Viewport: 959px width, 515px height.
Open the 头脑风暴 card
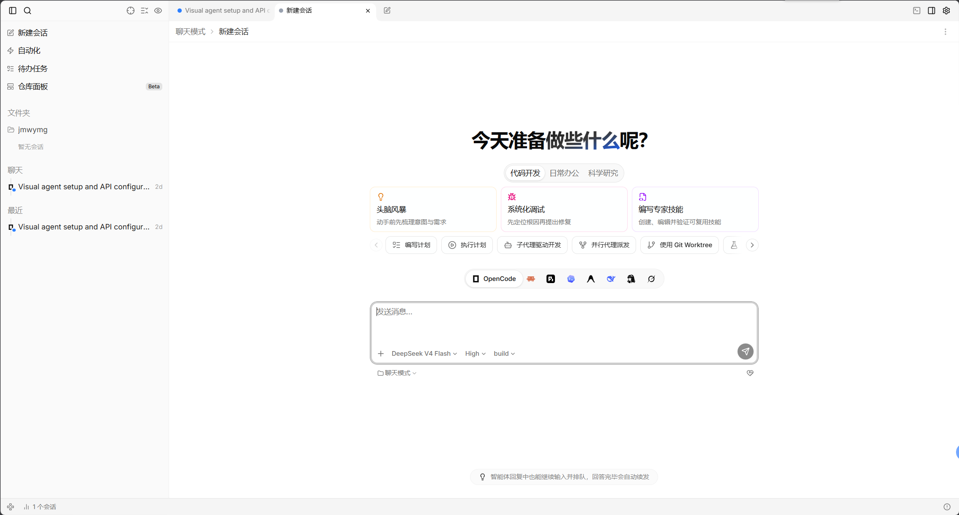[433, 210]
